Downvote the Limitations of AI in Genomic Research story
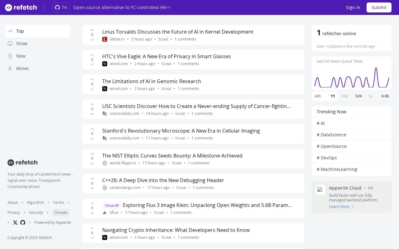Screen dimensions: 399x249 pos(92,89)
